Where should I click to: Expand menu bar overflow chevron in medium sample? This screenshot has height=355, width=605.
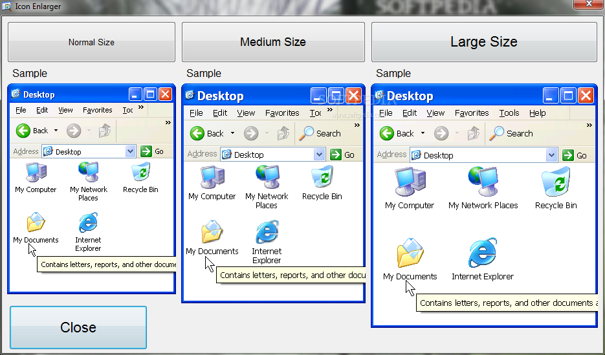[330, 110]
